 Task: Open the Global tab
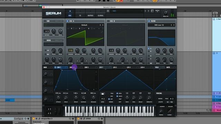(x=100, y=13)
